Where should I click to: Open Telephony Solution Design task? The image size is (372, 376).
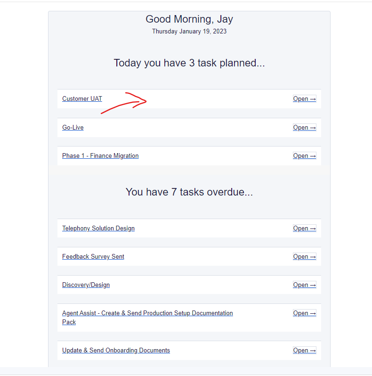pos(98,228)
